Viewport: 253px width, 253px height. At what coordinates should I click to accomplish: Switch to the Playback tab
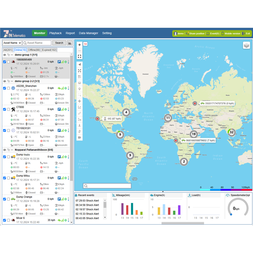(x=55, y=33)
